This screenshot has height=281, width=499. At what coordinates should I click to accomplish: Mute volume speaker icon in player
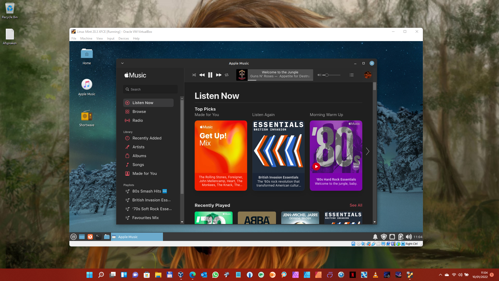(319, 75)
